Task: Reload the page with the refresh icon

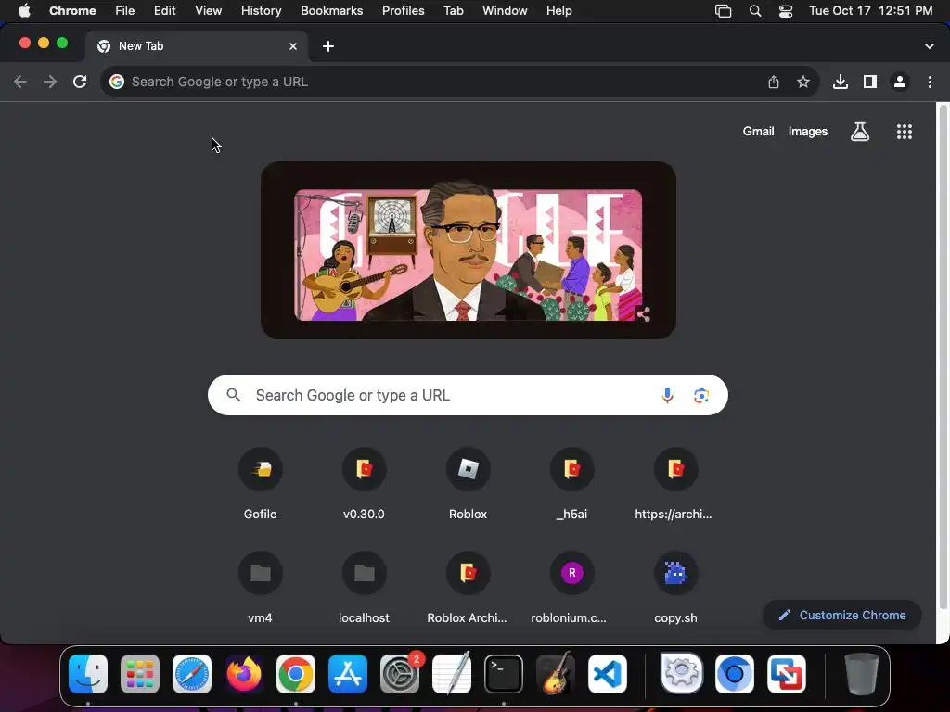Action: coord(80,82)
